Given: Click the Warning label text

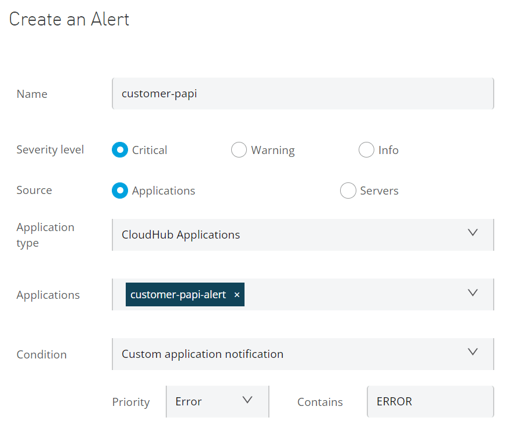Looking at the screenshot, I should click(x=273, y=150).
